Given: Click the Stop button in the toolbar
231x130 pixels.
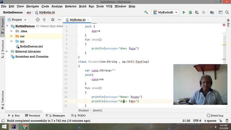Looking at the screenshot, I should (204, 12).
